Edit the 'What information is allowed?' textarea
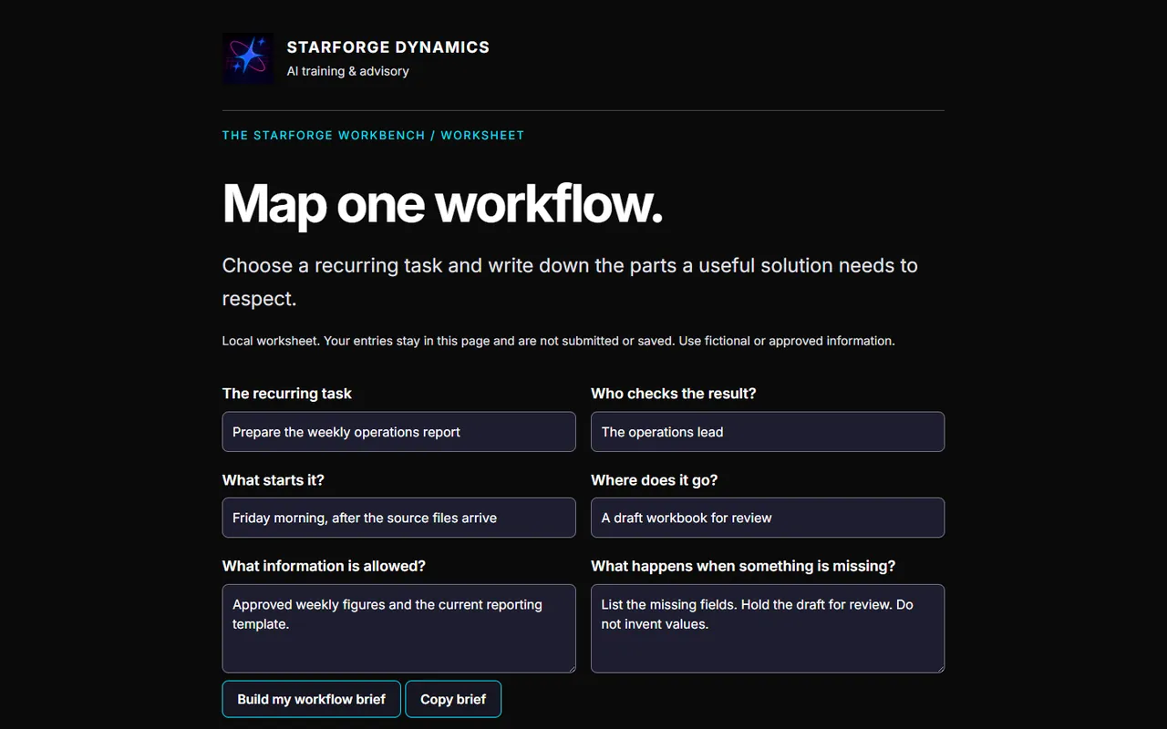Viewport: 1167px width, 729px height. pos(399,629)
